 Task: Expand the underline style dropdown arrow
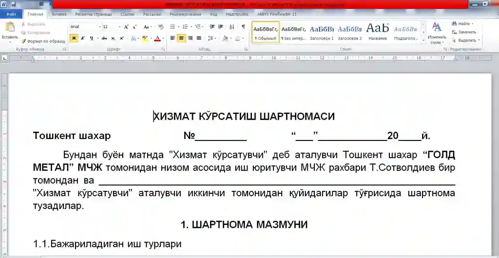point(97,38)
